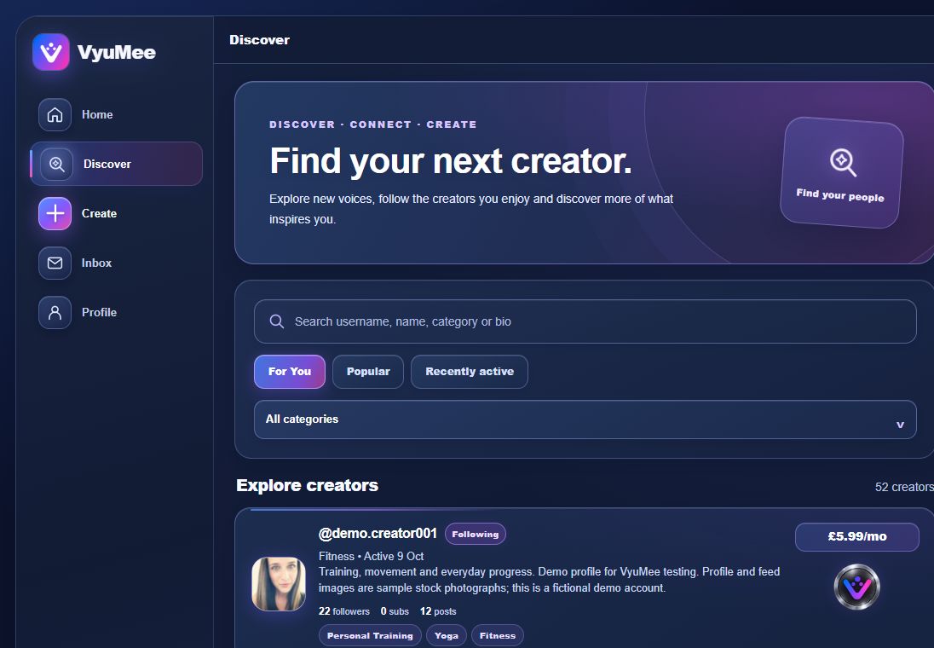This screenshot has height=648, width=934.
Task: Click the Discover page title in header
Action: tap(259, 40)
